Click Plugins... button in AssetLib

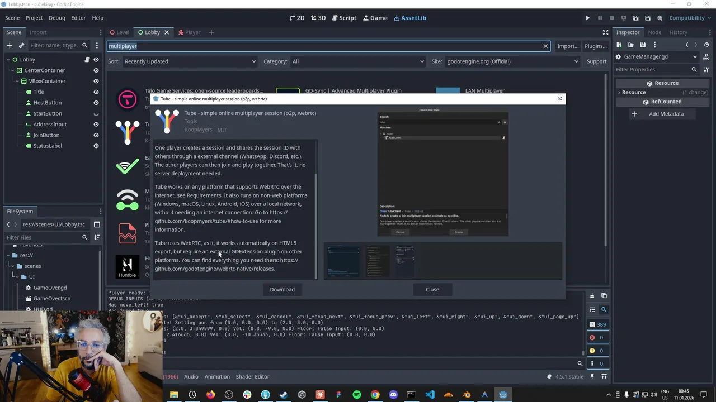pyautogui.click(x=595, y=46)
